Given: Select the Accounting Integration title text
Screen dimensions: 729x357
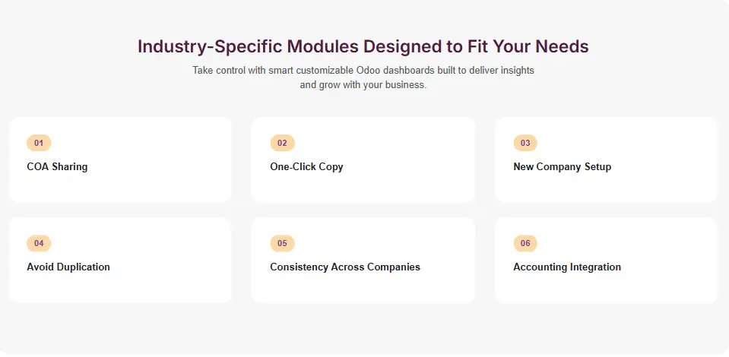Looking at the screenshot, I should click(x=567, y=267).
